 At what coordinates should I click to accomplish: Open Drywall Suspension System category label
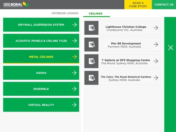41,25
